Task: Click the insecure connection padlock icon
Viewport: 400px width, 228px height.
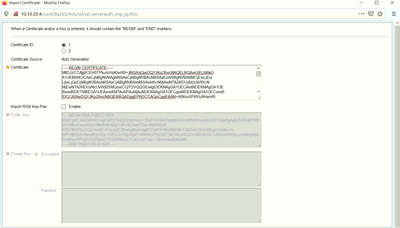Action: (16, 14)
